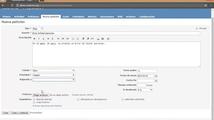Toggle the Privada checkbox
The width and height of the screenshot is (214, 120).
coord(197,28)
